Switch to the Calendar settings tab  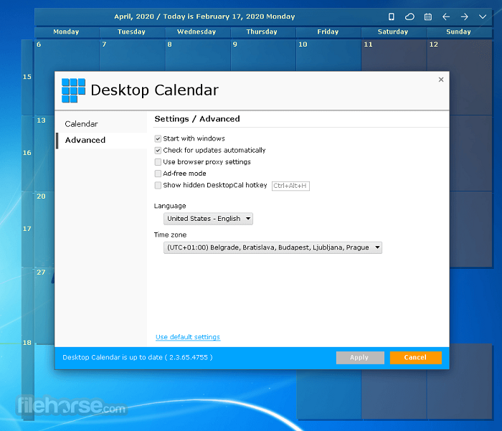pos(82,124)
